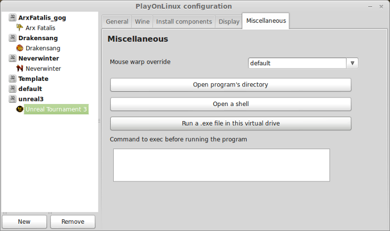
Task: Select the default virtual drive
Action: tap(30, 89)
